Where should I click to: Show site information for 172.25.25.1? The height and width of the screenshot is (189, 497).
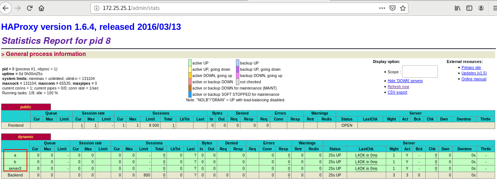(x=97, y=8)
